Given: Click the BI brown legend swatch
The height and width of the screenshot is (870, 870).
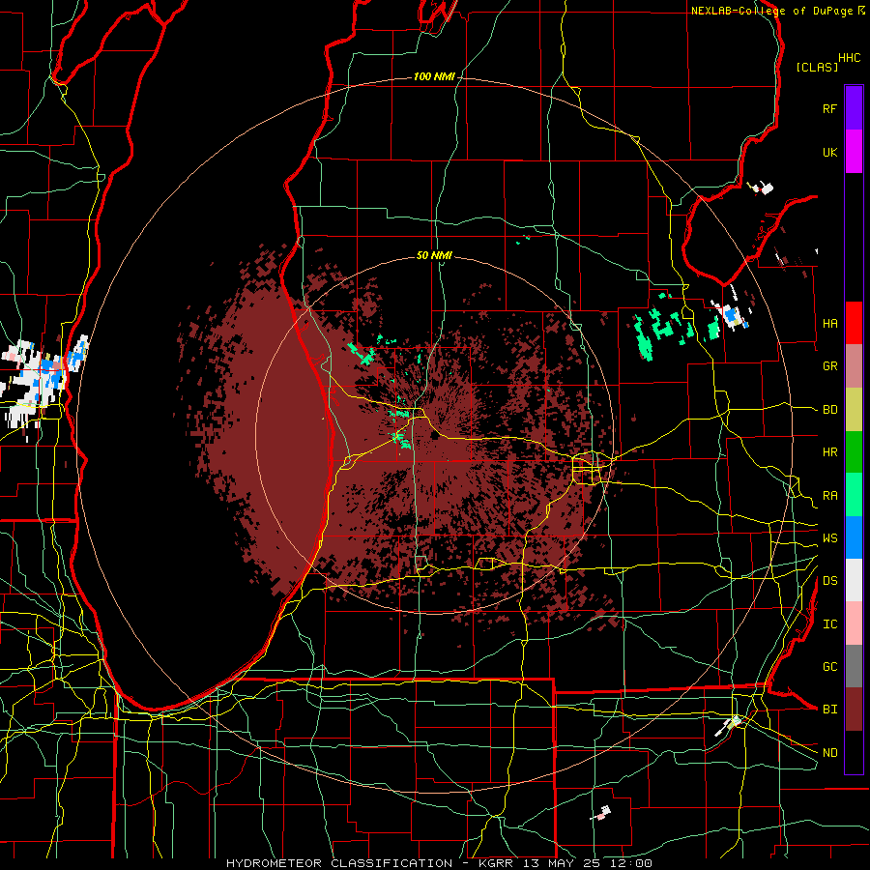Looking at the screenshot, I should 854,710.
